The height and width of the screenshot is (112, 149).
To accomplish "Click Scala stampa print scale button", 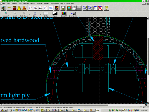I will click(x=24, y=14).
